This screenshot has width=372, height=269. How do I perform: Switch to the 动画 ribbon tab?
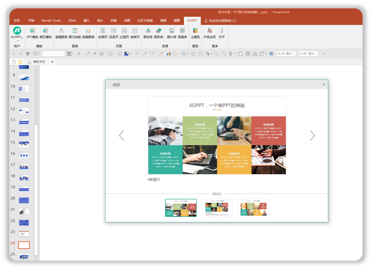[x=127, y=21]
